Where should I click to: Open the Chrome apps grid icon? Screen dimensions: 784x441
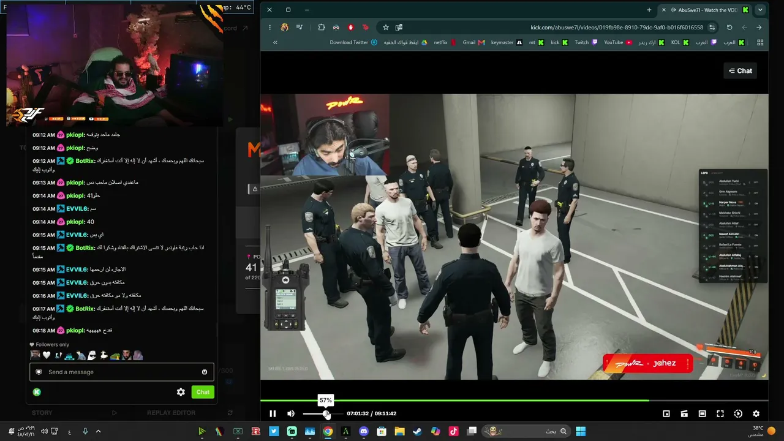(760, 42)
